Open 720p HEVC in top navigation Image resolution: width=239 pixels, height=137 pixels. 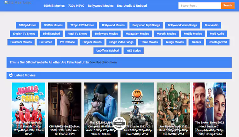pos(76,6)
